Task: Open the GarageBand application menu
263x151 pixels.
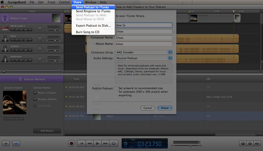Action: pos(17,2)
